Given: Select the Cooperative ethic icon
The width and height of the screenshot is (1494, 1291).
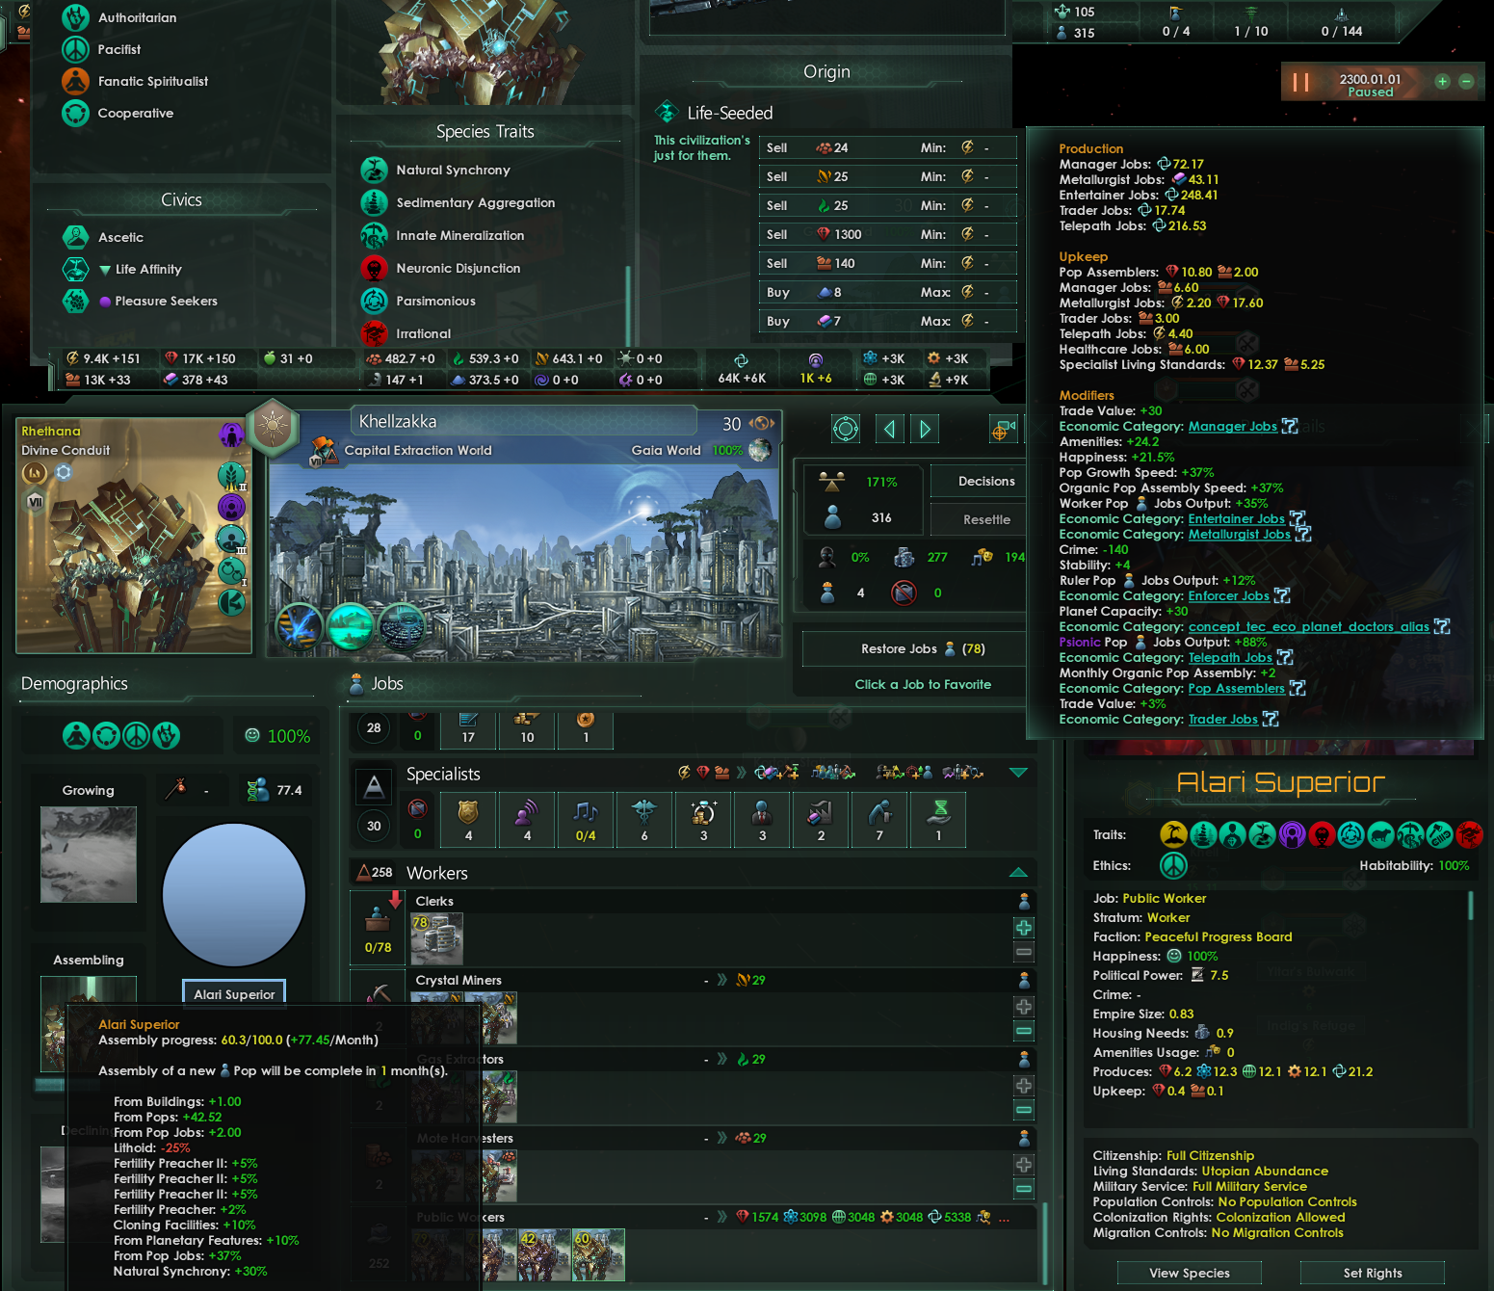Looking at the screenshot, I should click(x=75, y=113).
